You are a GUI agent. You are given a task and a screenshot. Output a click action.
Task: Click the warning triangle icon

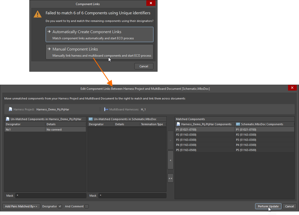37,14
